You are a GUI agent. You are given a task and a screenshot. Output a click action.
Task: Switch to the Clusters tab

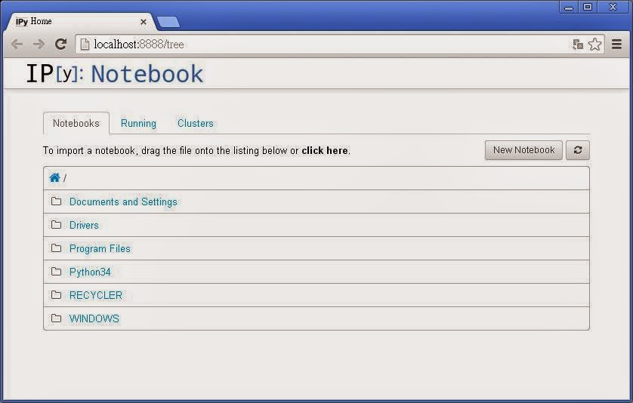[x=196, y=123]
